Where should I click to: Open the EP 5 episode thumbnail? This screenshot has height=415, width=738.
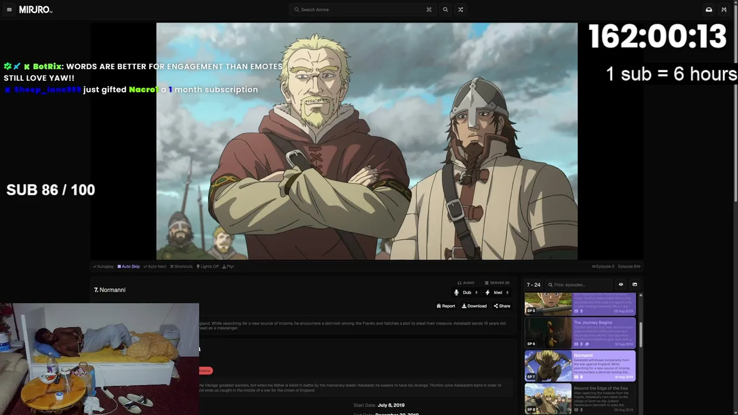tap(548, 304)
